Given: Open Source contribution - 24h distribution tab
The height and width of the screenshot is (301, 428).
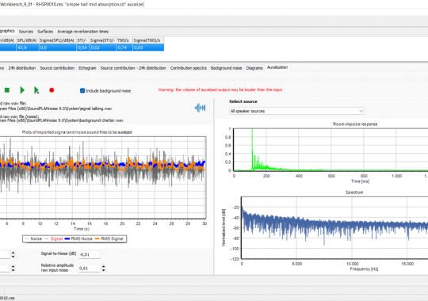Looking at the screenshot, I should [x=133, y=68].
